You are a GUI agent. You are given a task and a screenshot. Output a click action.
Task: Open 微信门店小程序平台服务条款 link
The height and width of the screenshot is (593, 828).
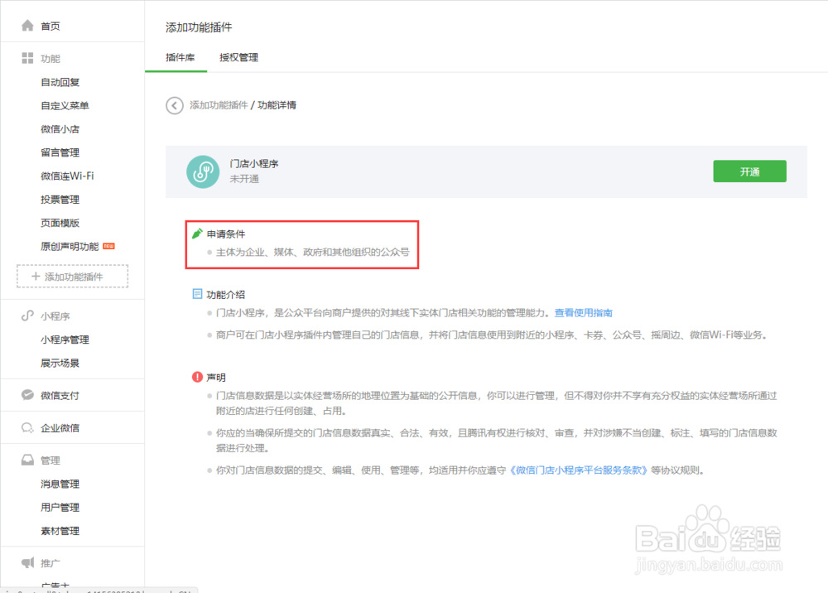coord(578,470)
